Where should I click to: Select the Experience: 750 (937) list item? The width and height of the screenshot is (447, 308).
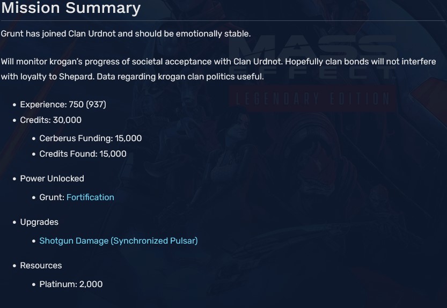coord(63,105)
